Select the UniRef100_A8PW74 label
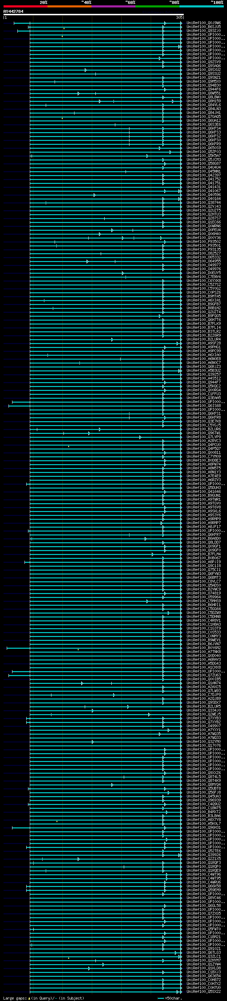The image size is (227, 1001). (x=204, y=464)
